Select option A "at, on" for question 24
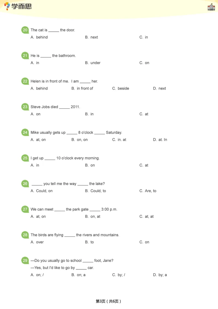This screenshot has height=309, width=218. coord(38,140)
